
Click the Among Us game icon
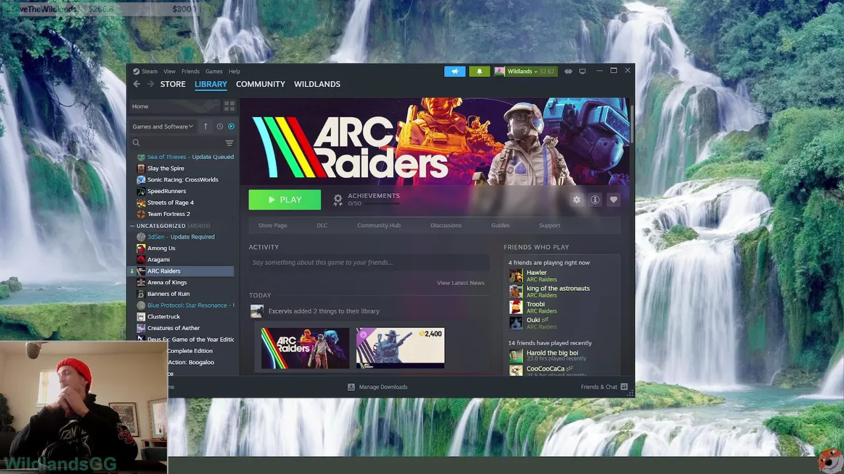click(140, 248)
